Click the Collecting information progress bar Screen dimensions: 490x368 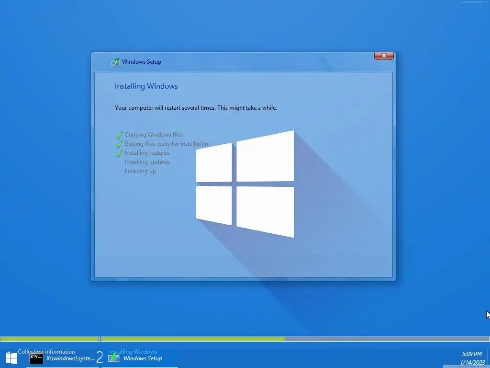pos(50,339)
